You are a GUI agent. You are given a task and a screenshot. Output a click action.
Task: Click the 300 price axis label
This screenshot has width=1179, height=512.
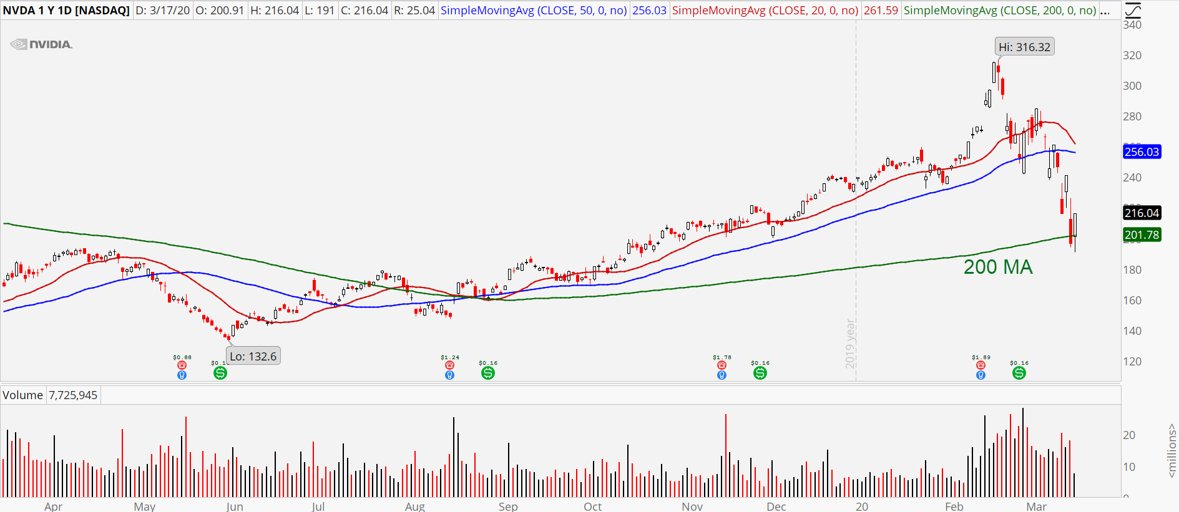pos(1132,86)
